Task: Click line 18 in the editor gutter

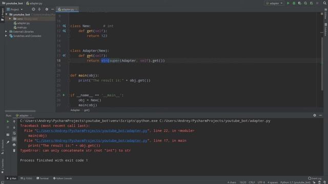Action: click(x=58, y=60)
